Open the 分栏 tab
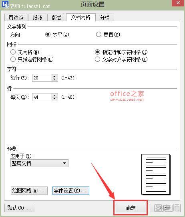 [x=105, y=18]
